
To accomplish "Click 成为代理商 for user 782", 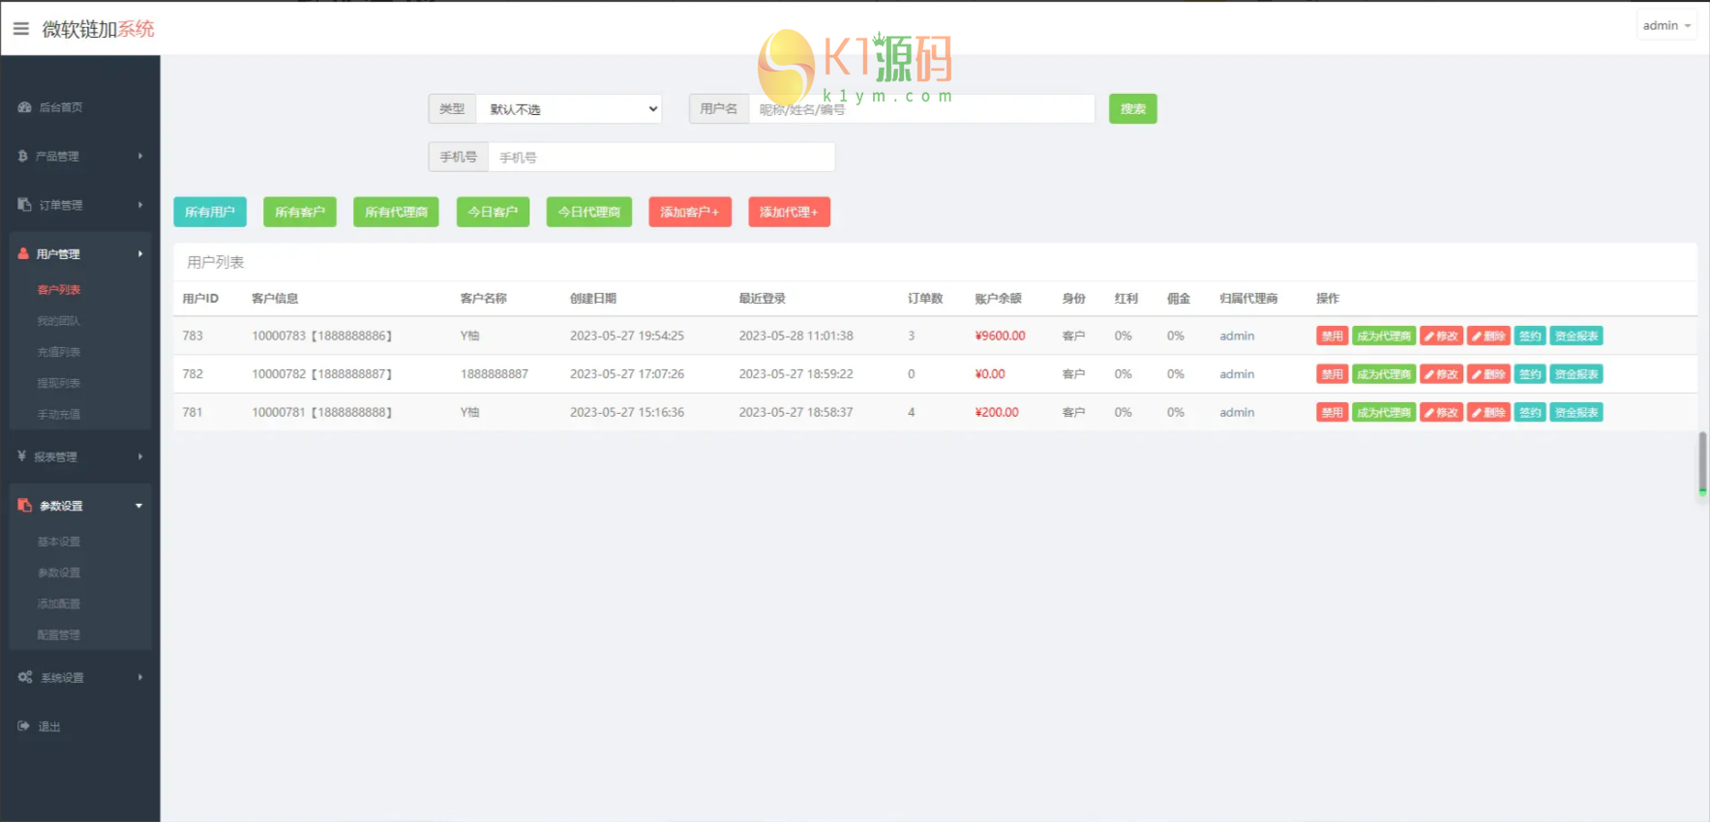I will coord(1384,374).
